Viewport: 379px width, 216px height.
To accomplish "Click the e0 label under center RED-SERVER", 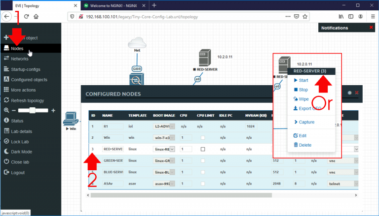I will [x=198, y=79].
